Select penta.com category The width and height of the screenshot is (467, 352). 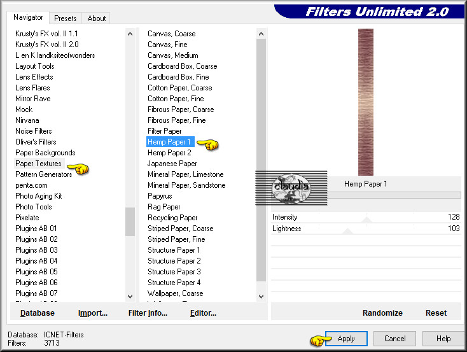tap(31, 185)
